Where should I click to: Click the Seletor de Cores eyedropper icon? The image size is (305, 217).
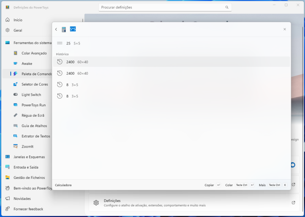click(15, 84)
